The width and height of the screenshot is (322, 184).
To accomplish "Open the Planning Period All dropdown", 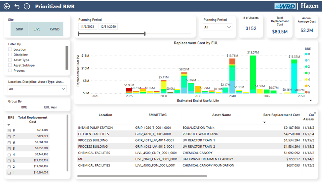I will (218, 27).
